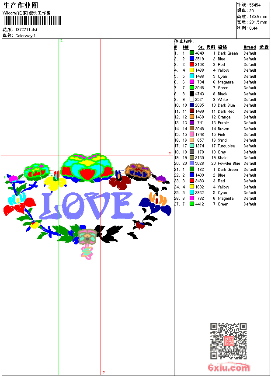This screenshot has height=376, width=271.
Task: Click the stitch total '55454'
Action: coord(255,5)
